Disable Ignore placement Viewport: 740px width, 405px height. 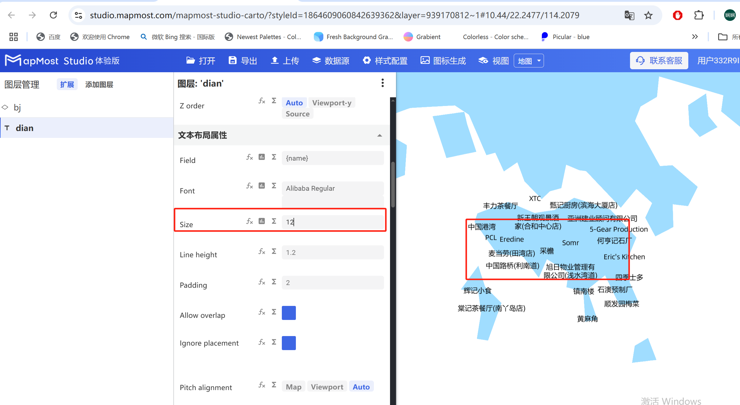pyautogui.click(x=288, y=343)
